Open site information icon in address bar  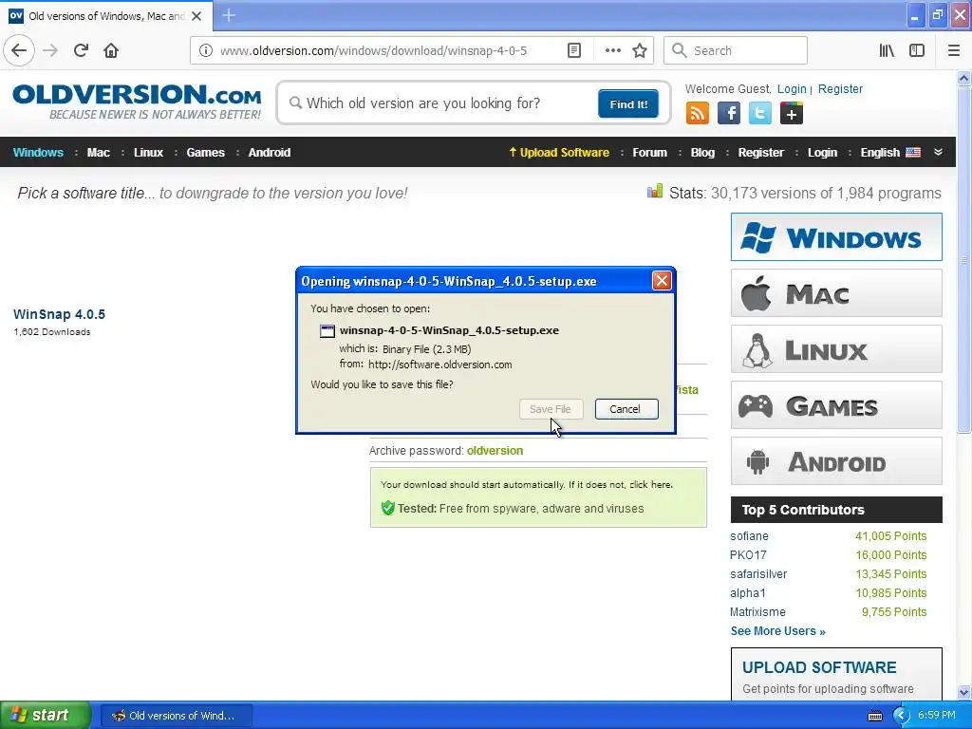pos(205,50)
